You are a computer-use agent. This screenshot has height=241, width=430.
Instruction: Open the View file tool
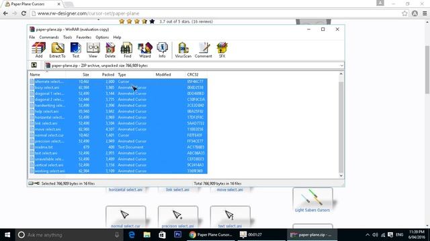93,50
